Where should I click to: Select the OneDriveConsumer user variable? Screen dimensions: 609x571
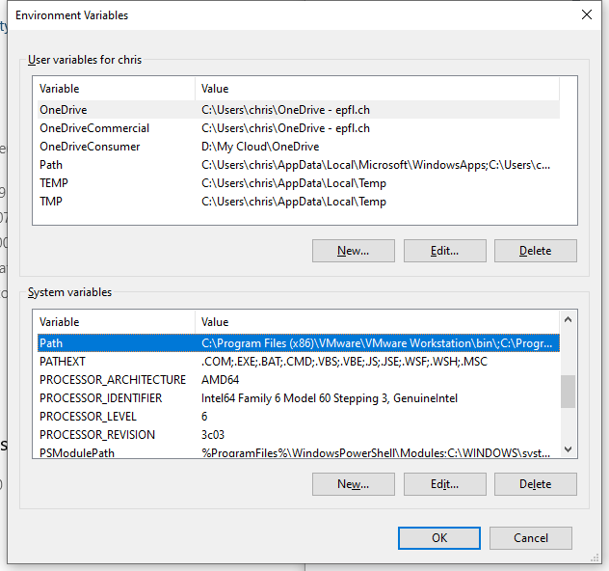click(90, 147)
